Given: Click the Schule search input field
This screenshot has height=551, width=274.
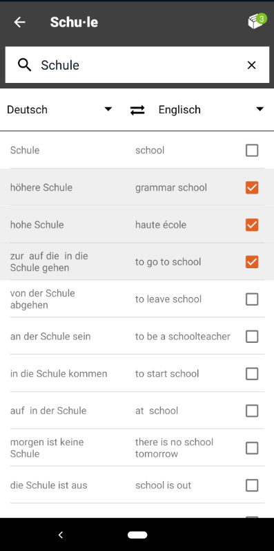Looking at the screenshot, I should pos(137,65).
